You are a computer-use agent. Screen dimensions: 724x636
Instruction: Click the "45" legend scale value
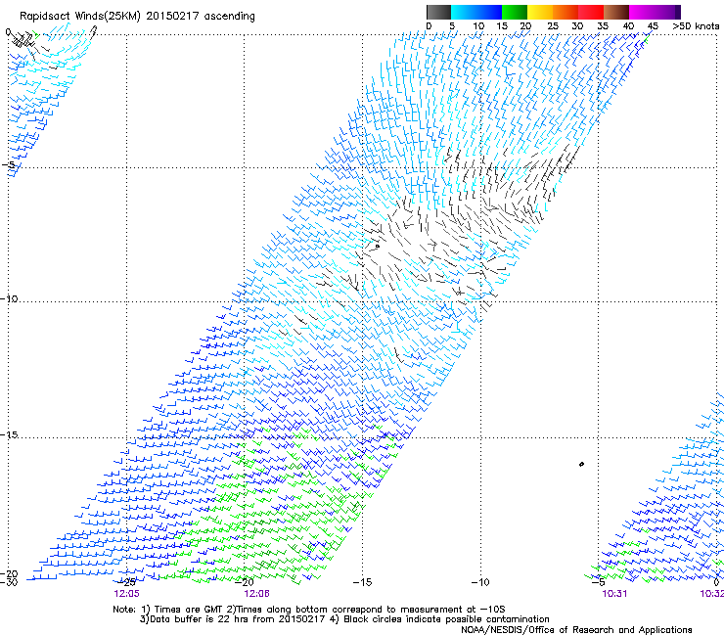[x=653, y=26]
